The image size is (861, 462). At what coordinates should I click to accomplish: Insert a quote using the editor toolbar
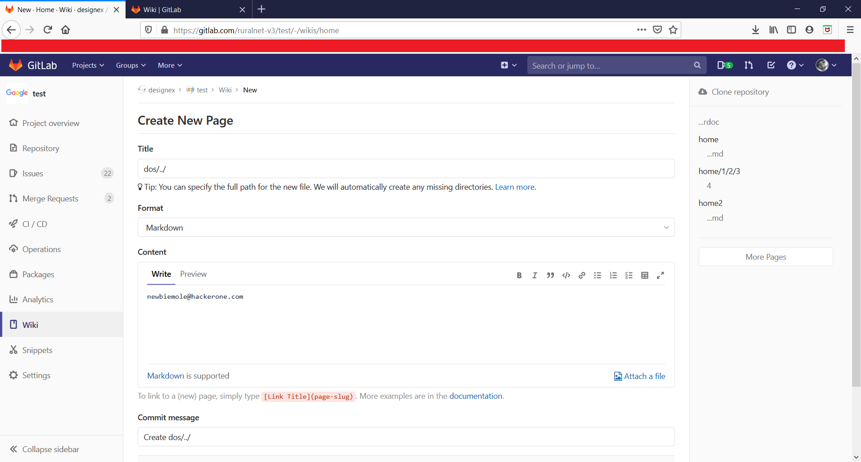pyautogui.click(x=550, y=275)
